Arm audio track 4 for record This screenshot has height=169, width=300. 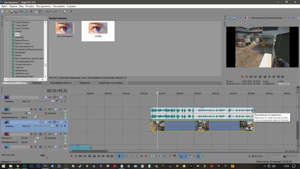click(x=31, y=134)
